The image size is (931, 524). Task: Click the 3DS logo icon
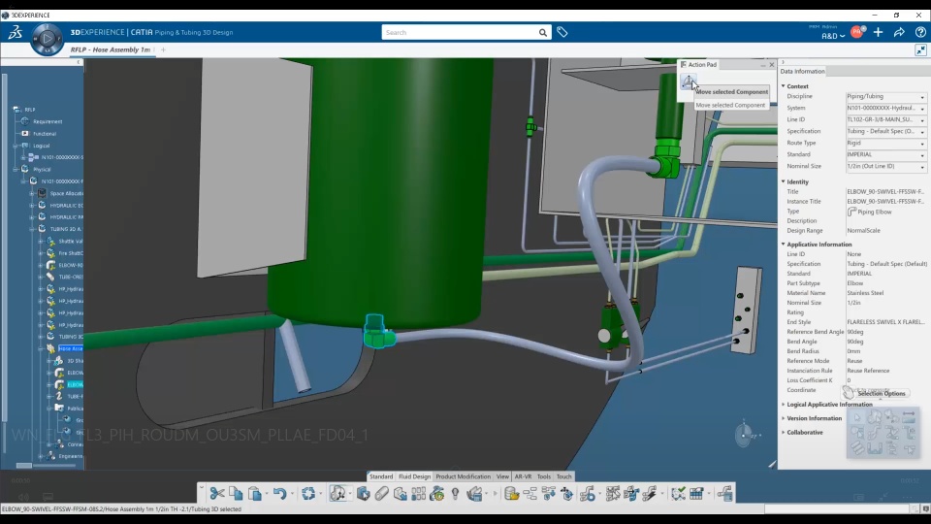click(15, 33)
